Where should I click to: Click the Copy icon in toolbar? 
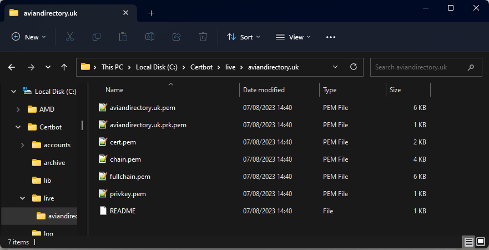click(97, 37)
